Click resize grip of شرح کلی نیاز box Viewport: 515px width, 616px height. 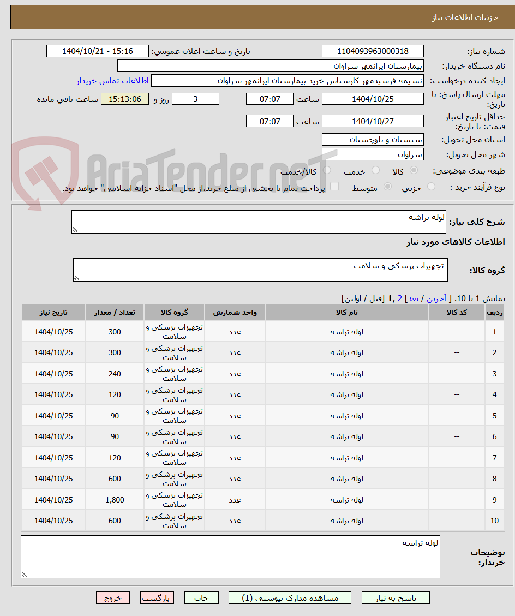(x=75, y=230)
